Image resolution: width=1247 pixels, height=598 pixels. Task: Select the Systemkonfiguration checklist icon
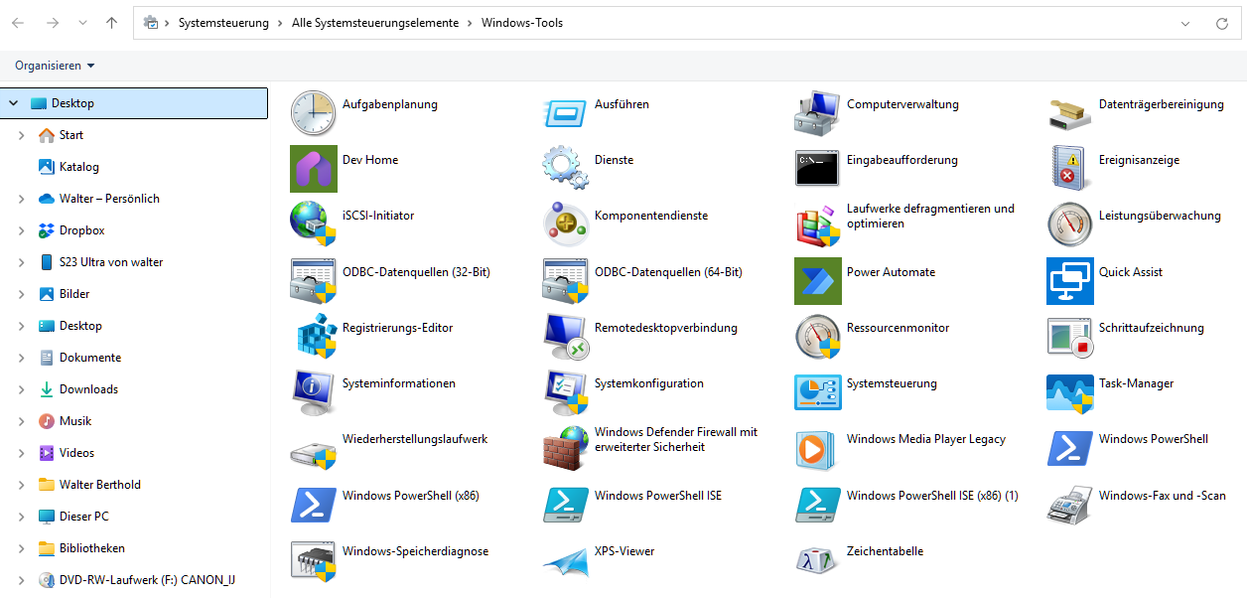[x=566, y=392]
